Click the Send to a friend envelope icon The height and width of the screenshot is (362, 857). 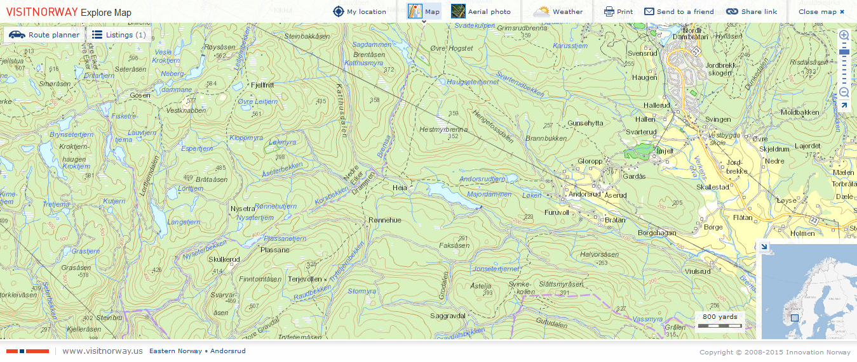click(x=649, y=11)
